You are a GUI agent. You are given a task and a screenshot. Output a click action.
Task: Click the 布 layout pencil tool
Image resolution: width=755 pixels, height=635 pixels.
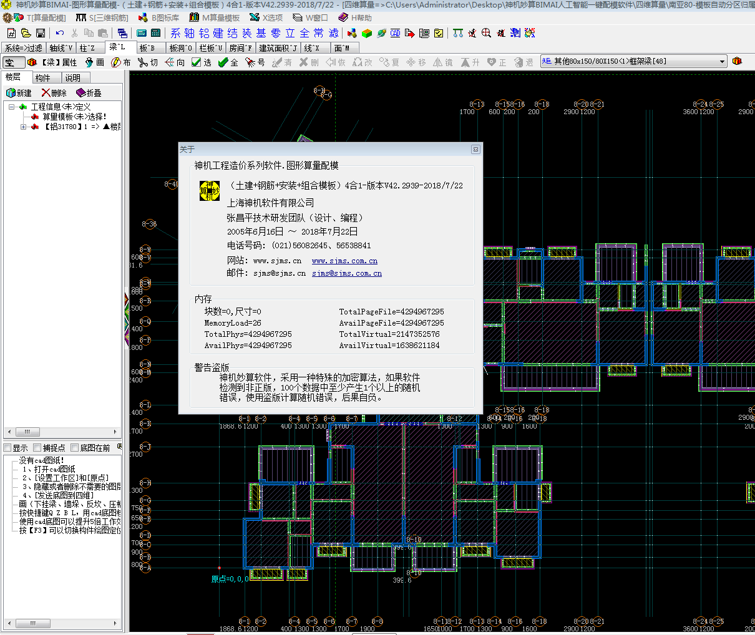click(x=121, y=62)
